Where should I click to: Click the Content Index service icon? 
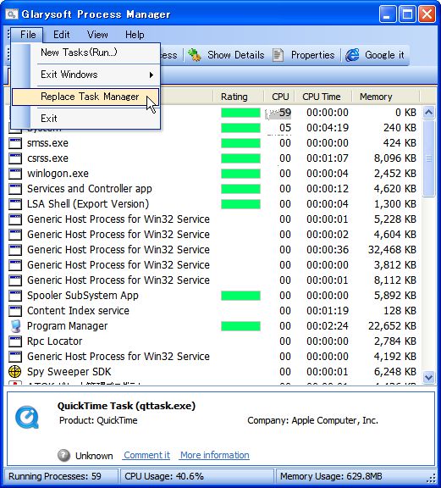click(x=15, y=311)
